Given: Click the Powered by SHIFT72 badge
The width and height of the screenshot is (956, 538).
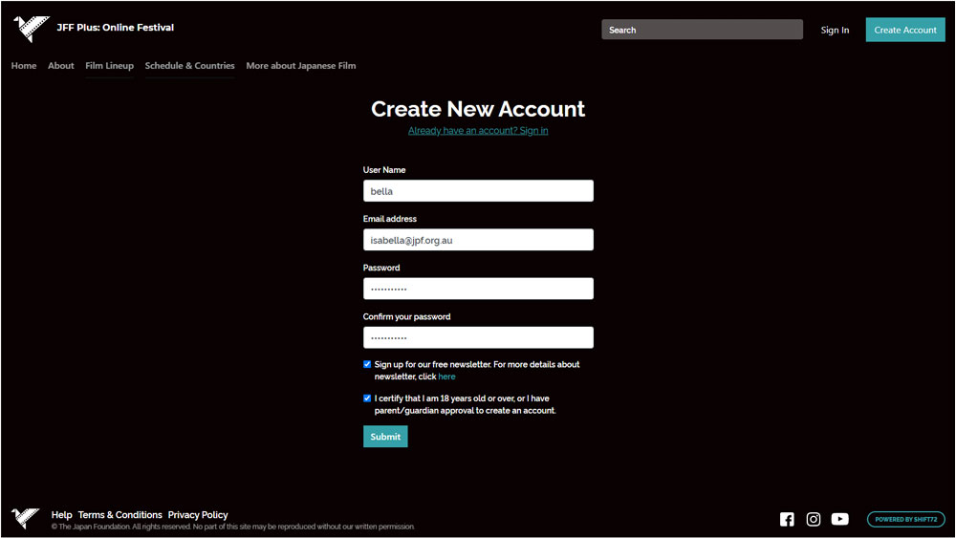Looking at the screenshot, I should (906, 519).
